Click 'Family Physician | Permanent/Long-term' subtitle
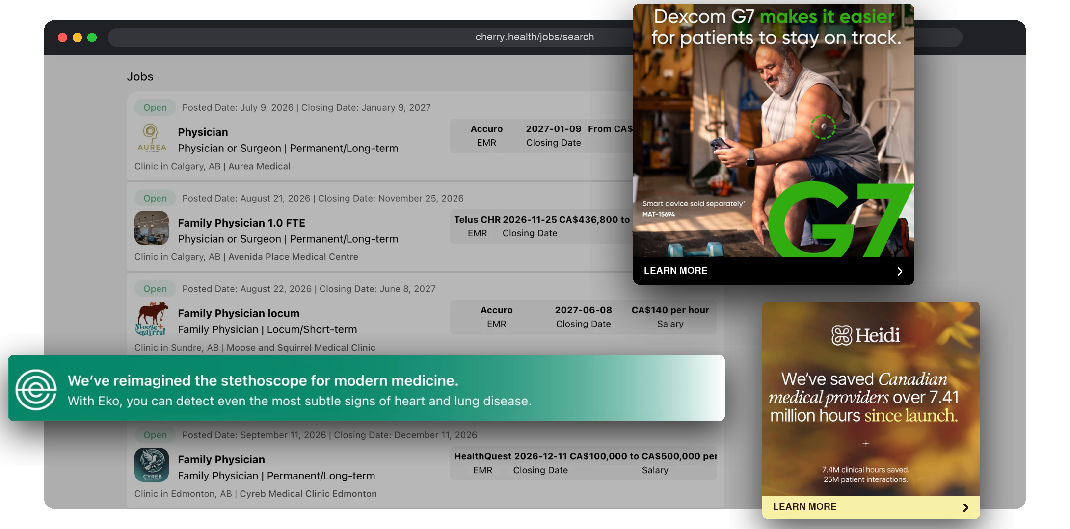 pyautogui.click(x=276, y=476)
